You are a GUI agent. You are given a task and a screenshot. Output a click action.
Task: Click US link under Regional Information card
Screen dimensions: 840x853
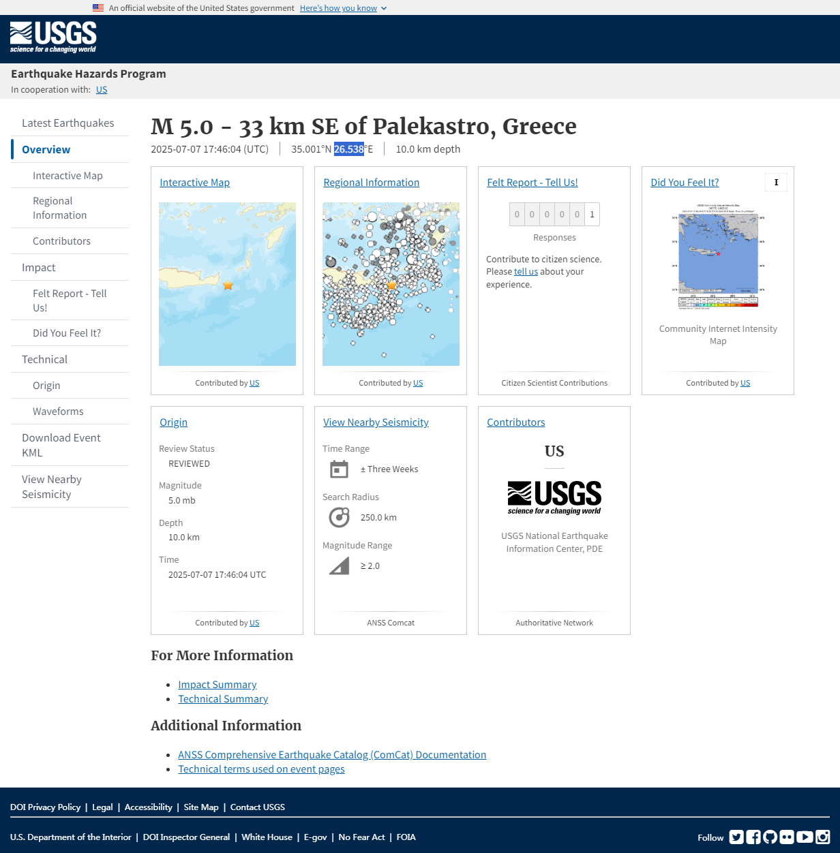click(418, 383)
